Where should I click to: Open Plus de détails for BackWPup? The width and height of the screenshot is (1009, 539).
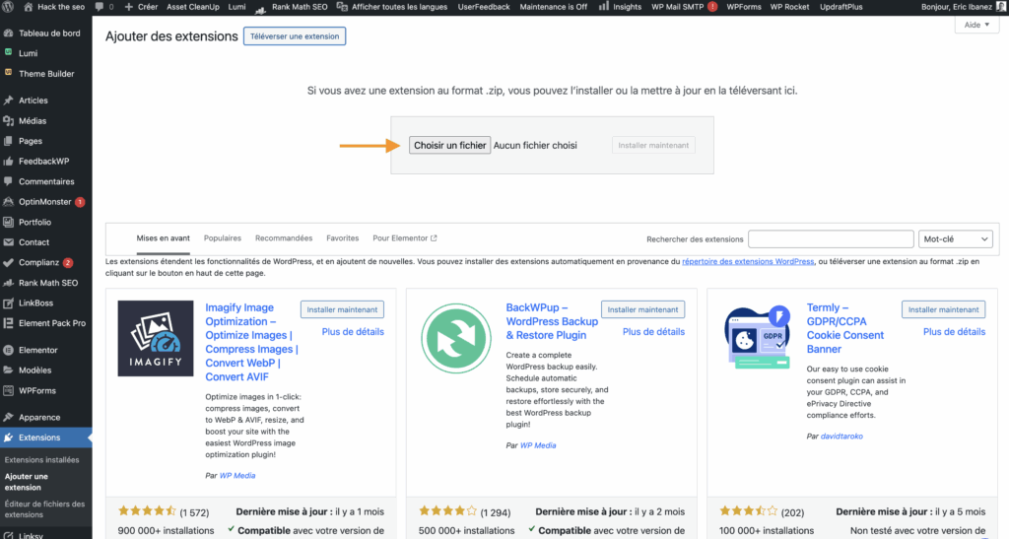654,332
